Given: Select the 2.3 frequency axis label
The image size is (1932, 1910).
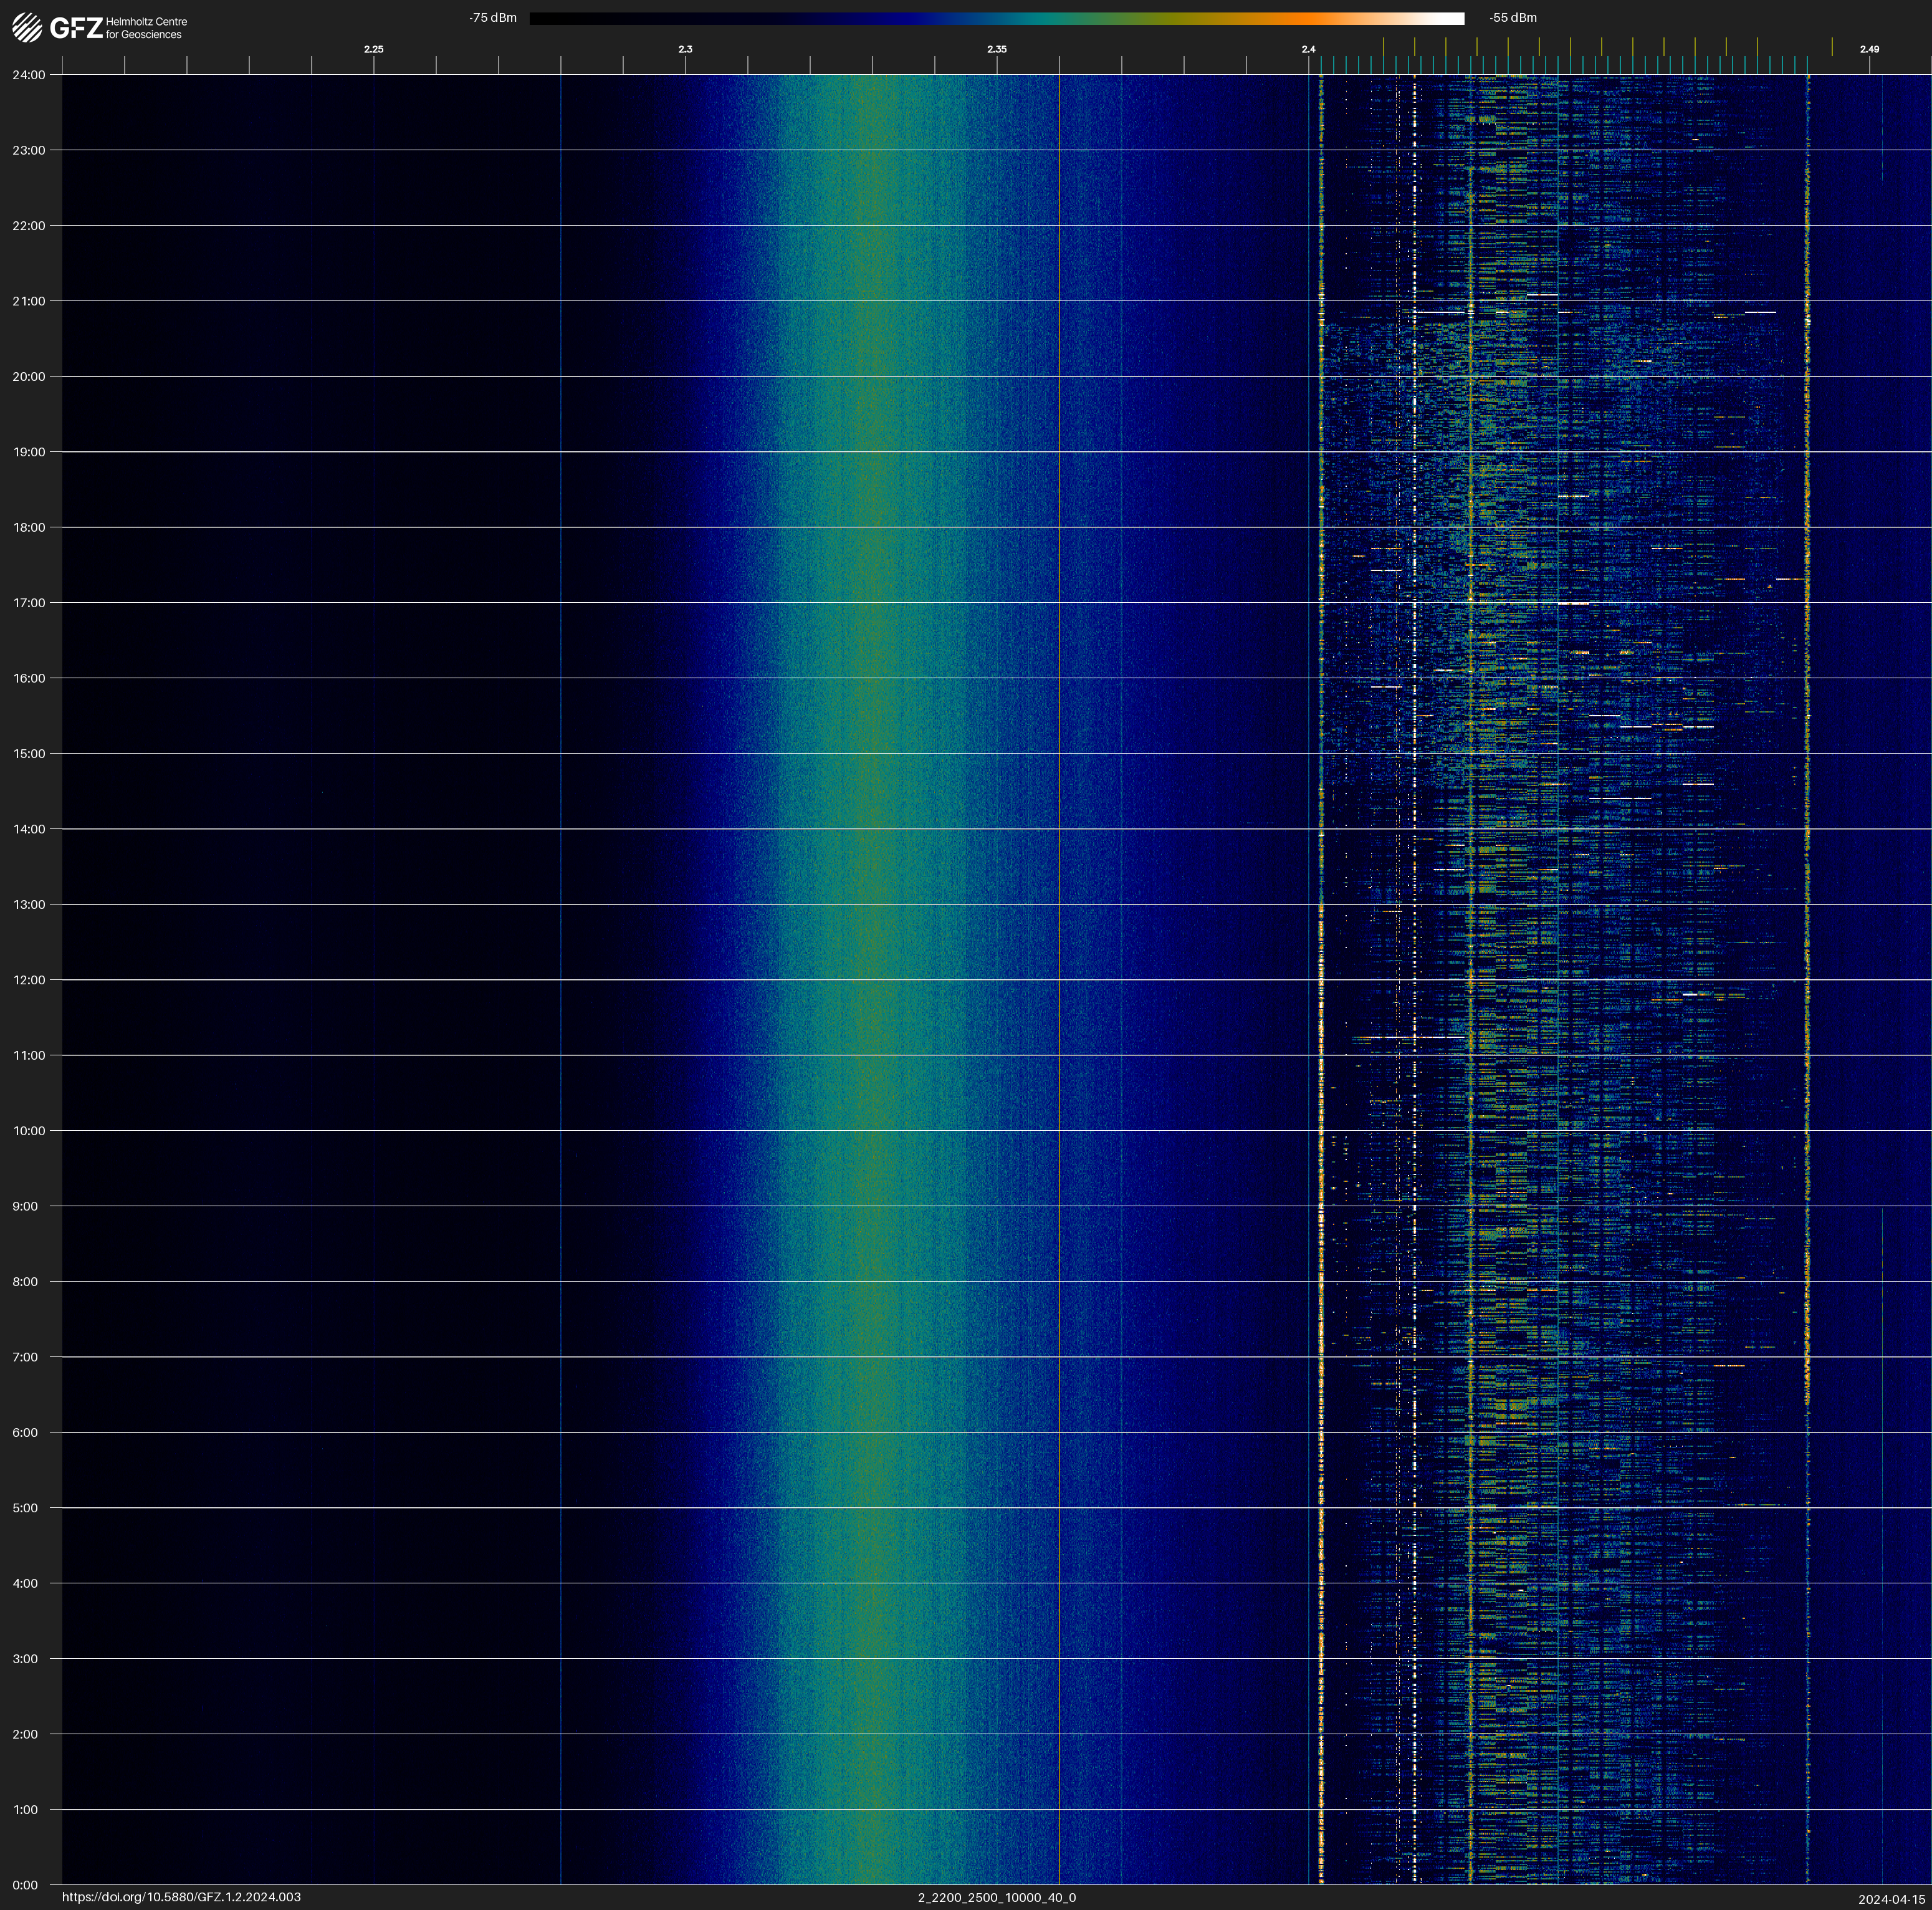Looking at the screenshot, I should pyautogui.click(x=685, y=49).
